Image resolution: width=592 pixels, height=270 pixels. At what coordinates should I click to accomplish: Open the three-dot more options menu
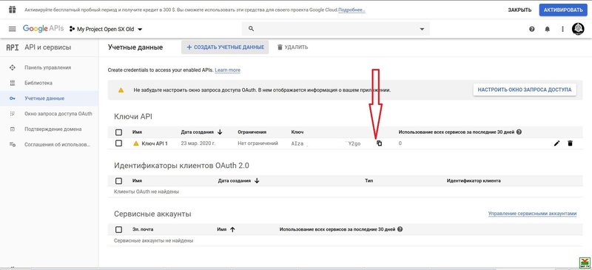click(x=562, y=29)
